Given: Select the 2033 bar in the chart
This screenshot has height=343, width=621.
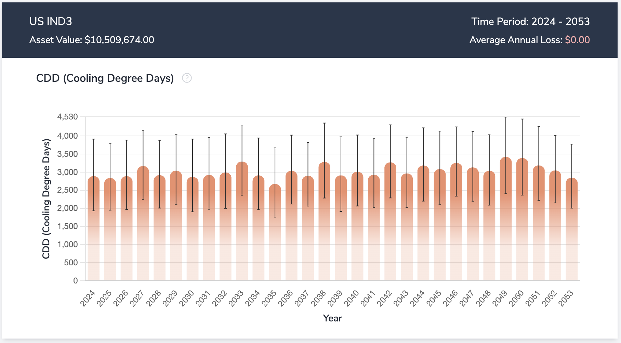Looking at the screenshot, I should (x=242, y=221).
